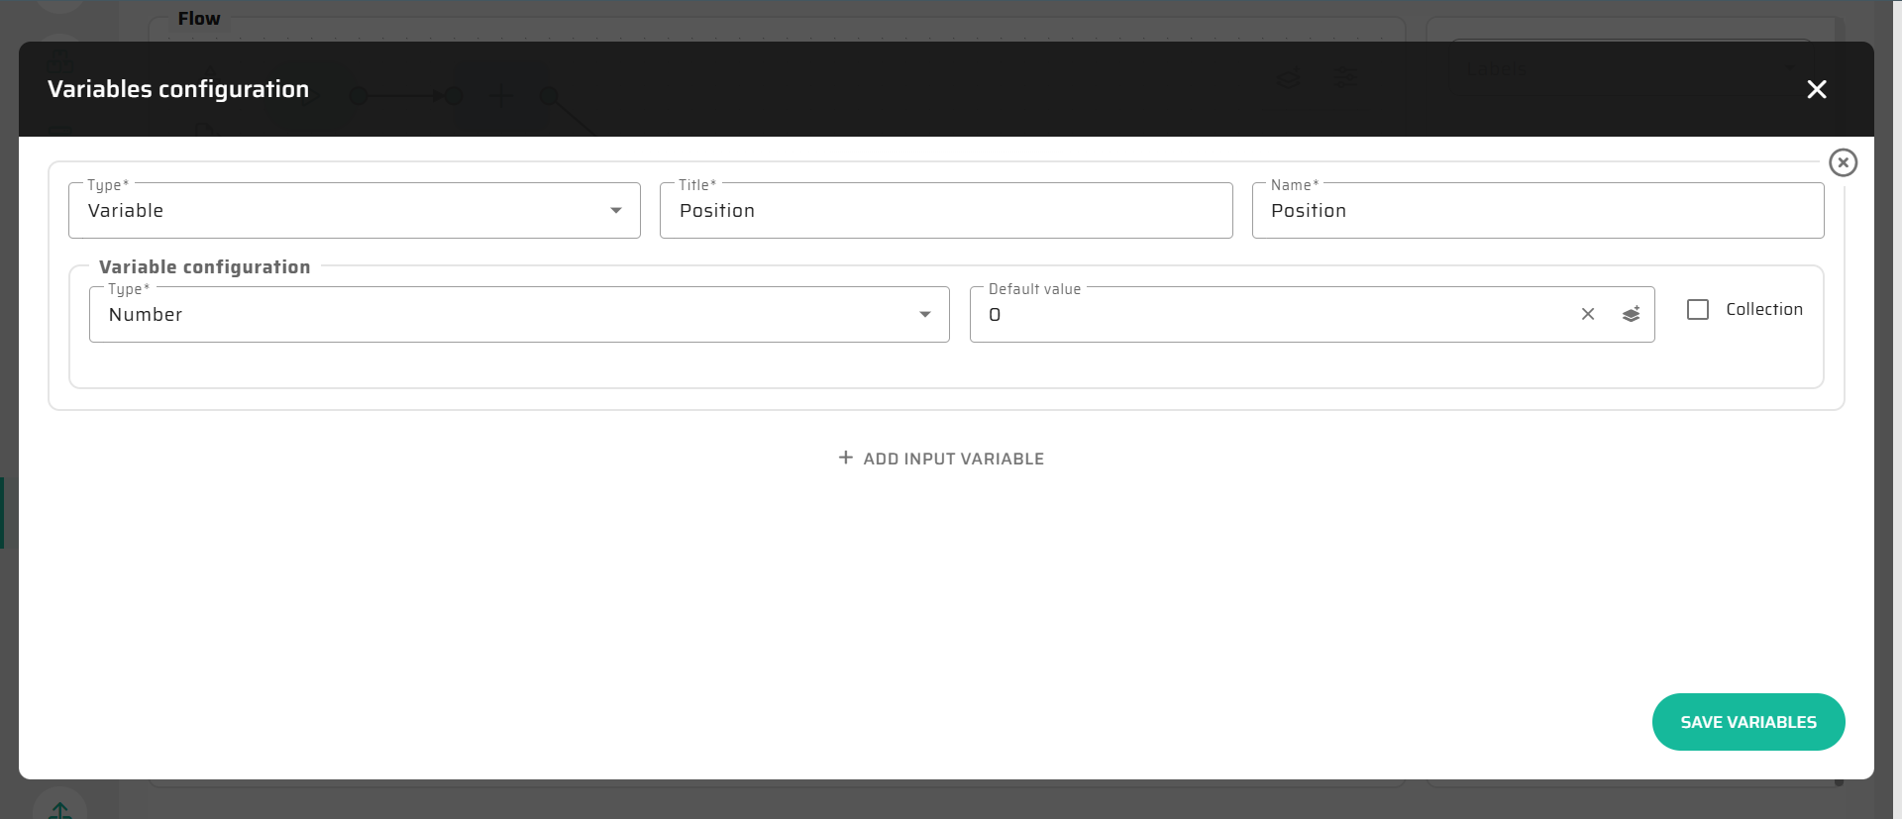This screenshot has width=1902, height=819.
Task: Click the Variable configuration section heading
Action: 204,266
